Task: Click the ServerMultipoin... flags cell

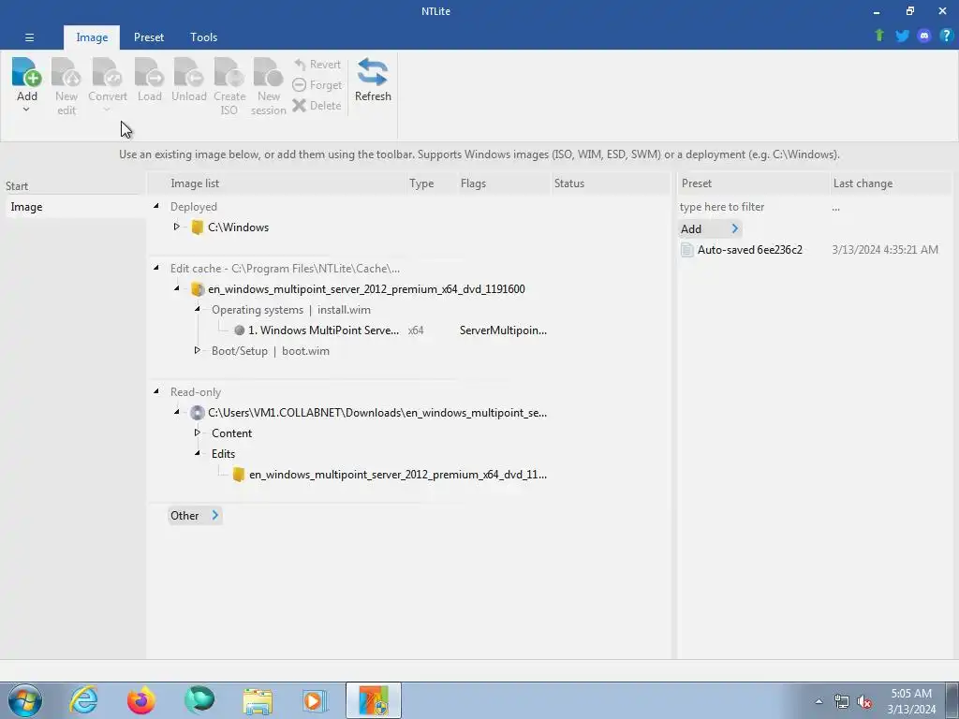Action: [503, 330]
